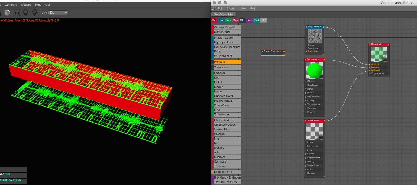Click the Amount input port on Octane Mix

click(x=370, y=64)
